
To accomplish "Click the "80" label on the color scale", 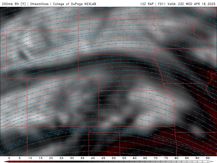I will (x=176, y=158).
